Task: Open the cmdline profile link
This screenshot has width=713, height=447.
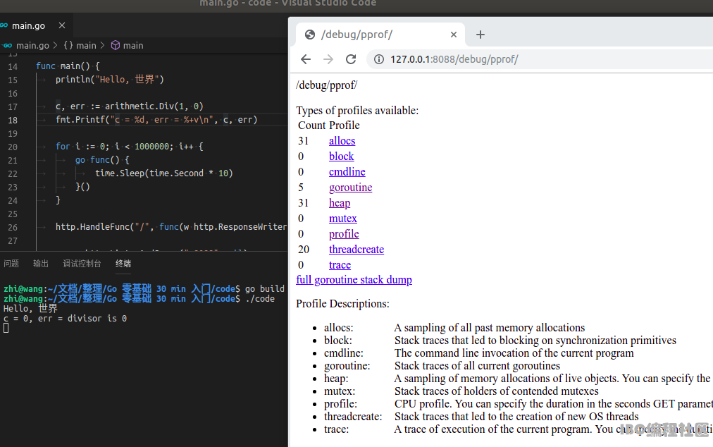Action: click(x=347, y=171)
